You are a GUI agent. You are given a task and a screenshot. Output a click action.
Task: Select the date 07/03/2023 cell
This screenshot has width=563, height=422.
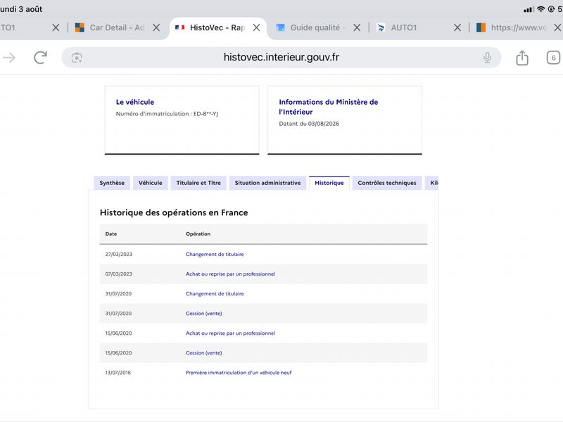[x=119, y=274]
